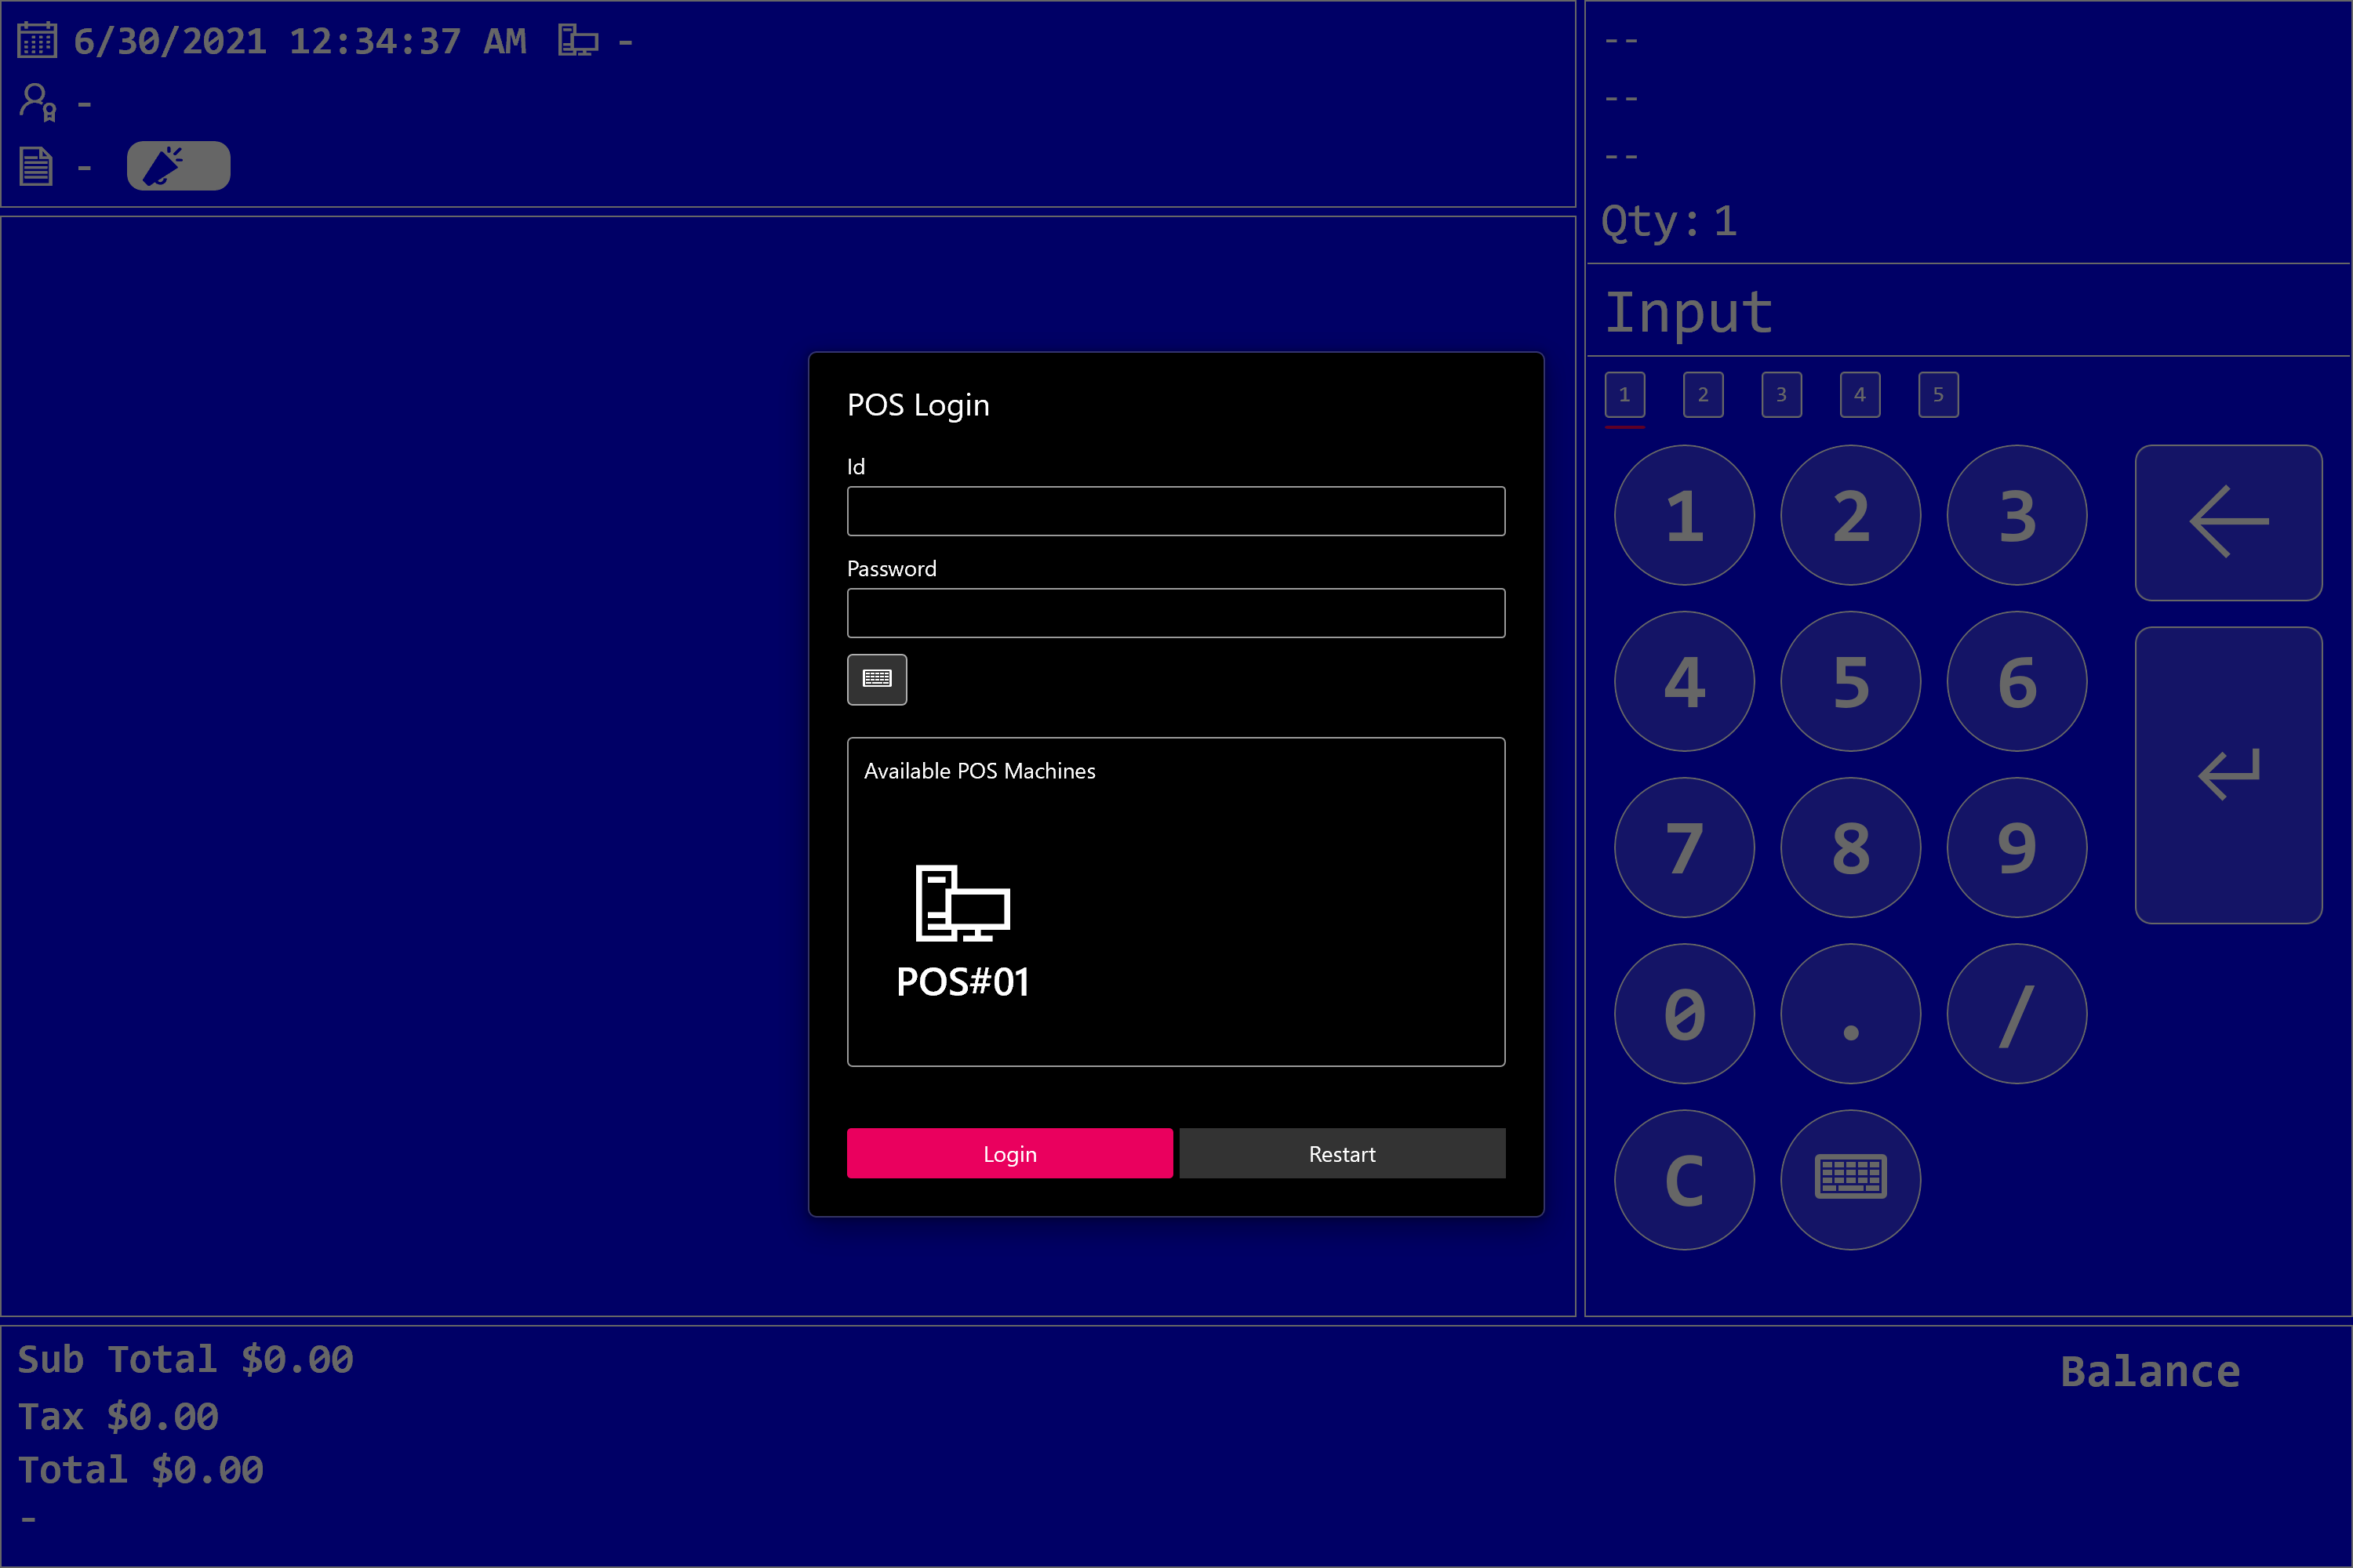Click the Password input field
Viewport: 2353px width, 1568px height.
point(1176,613)
